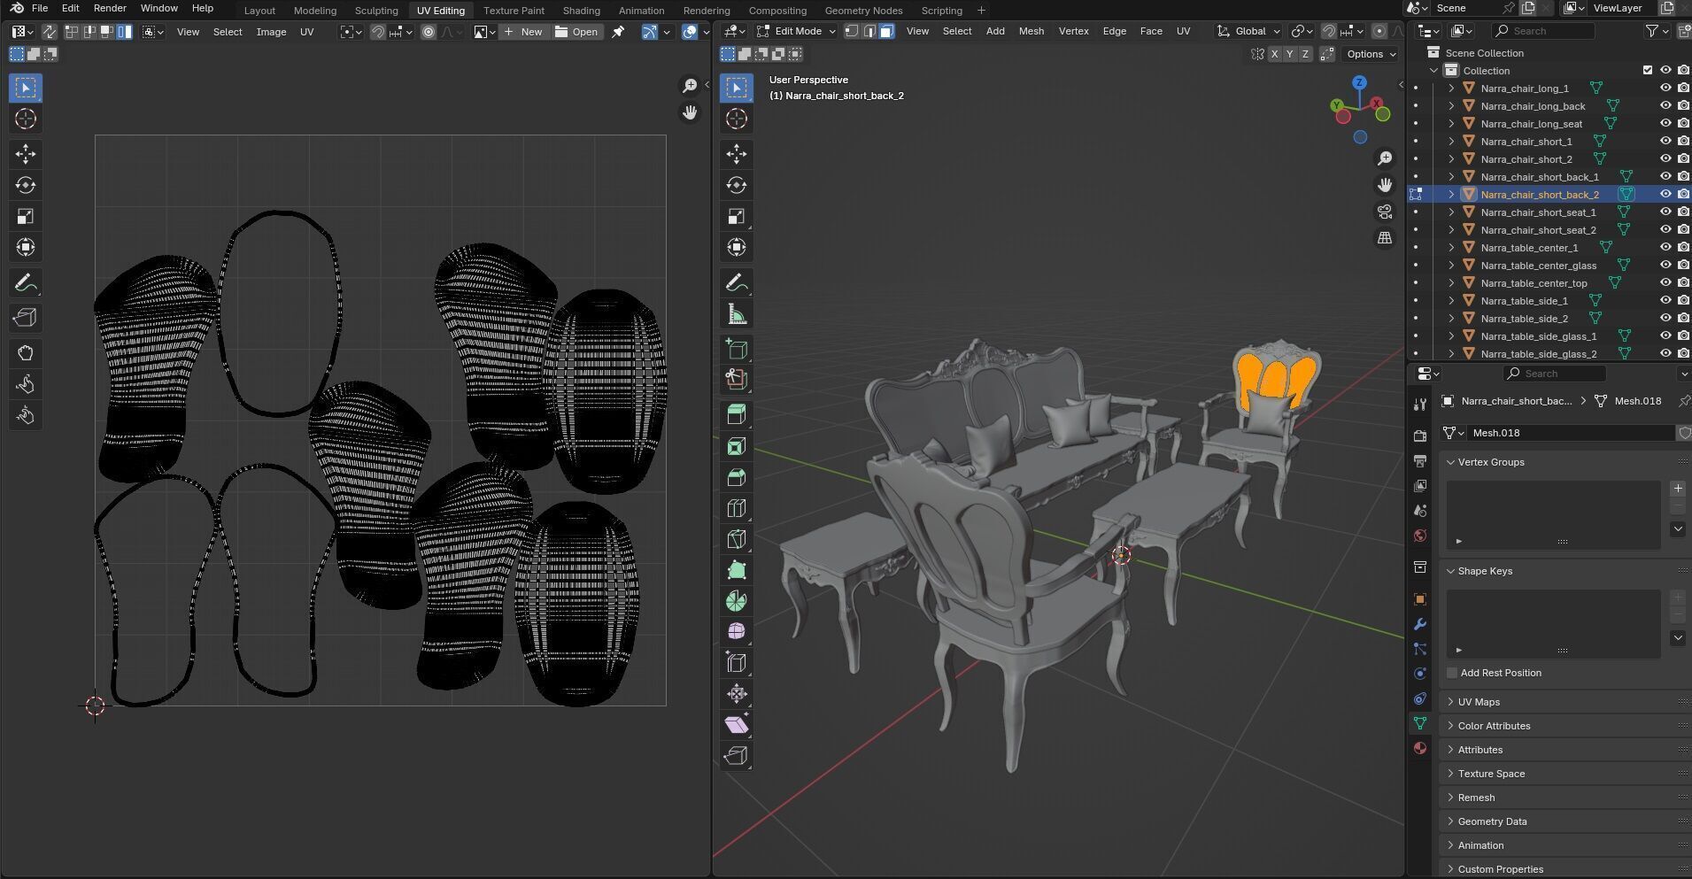Select the Inset Faces tool
Image resolution: width=1692 pixels, height=879 pixels.
(x=737, y=446)
